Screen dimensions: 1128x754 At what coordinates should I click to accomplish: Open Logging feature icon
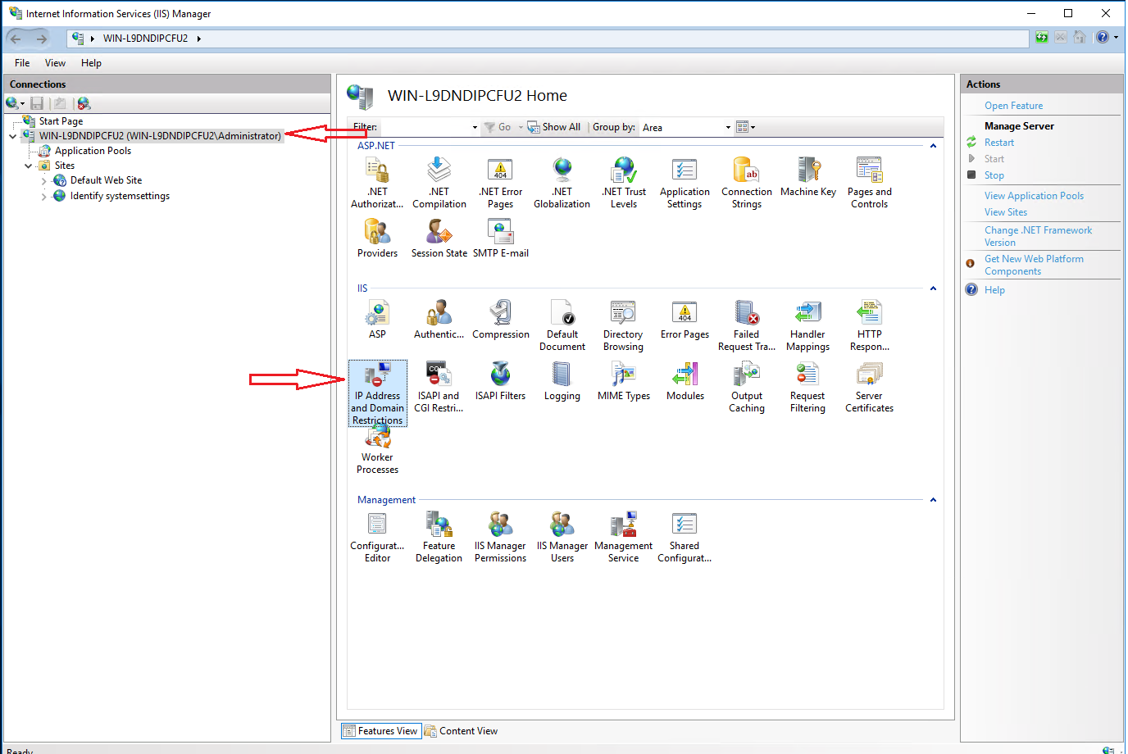[562, 381]
